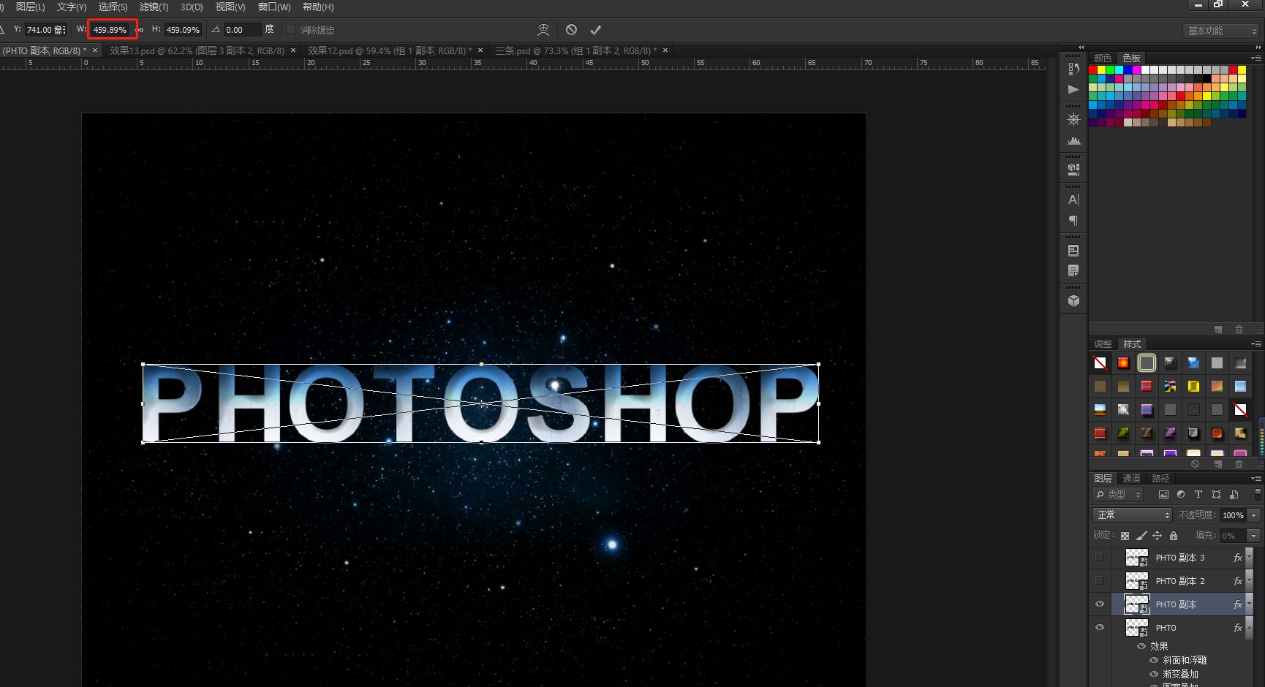Expand effects of PHTO 副本 2 layer
Viewport: 1265px width, 687px height.
coord(1249,581)
